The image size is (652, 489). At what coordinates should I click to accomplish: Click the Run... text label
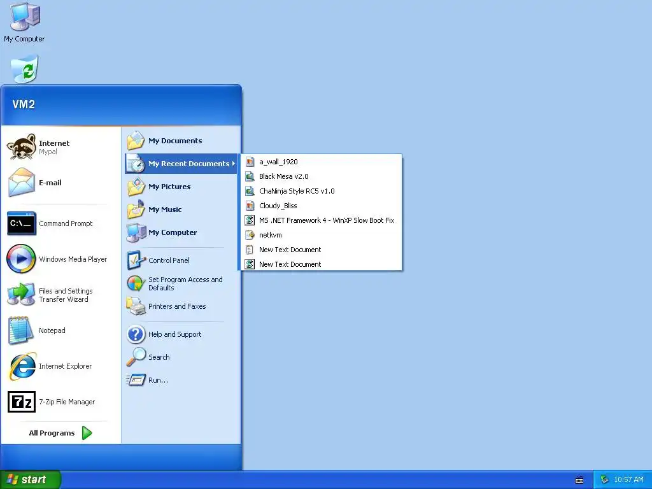pos(158,380)
